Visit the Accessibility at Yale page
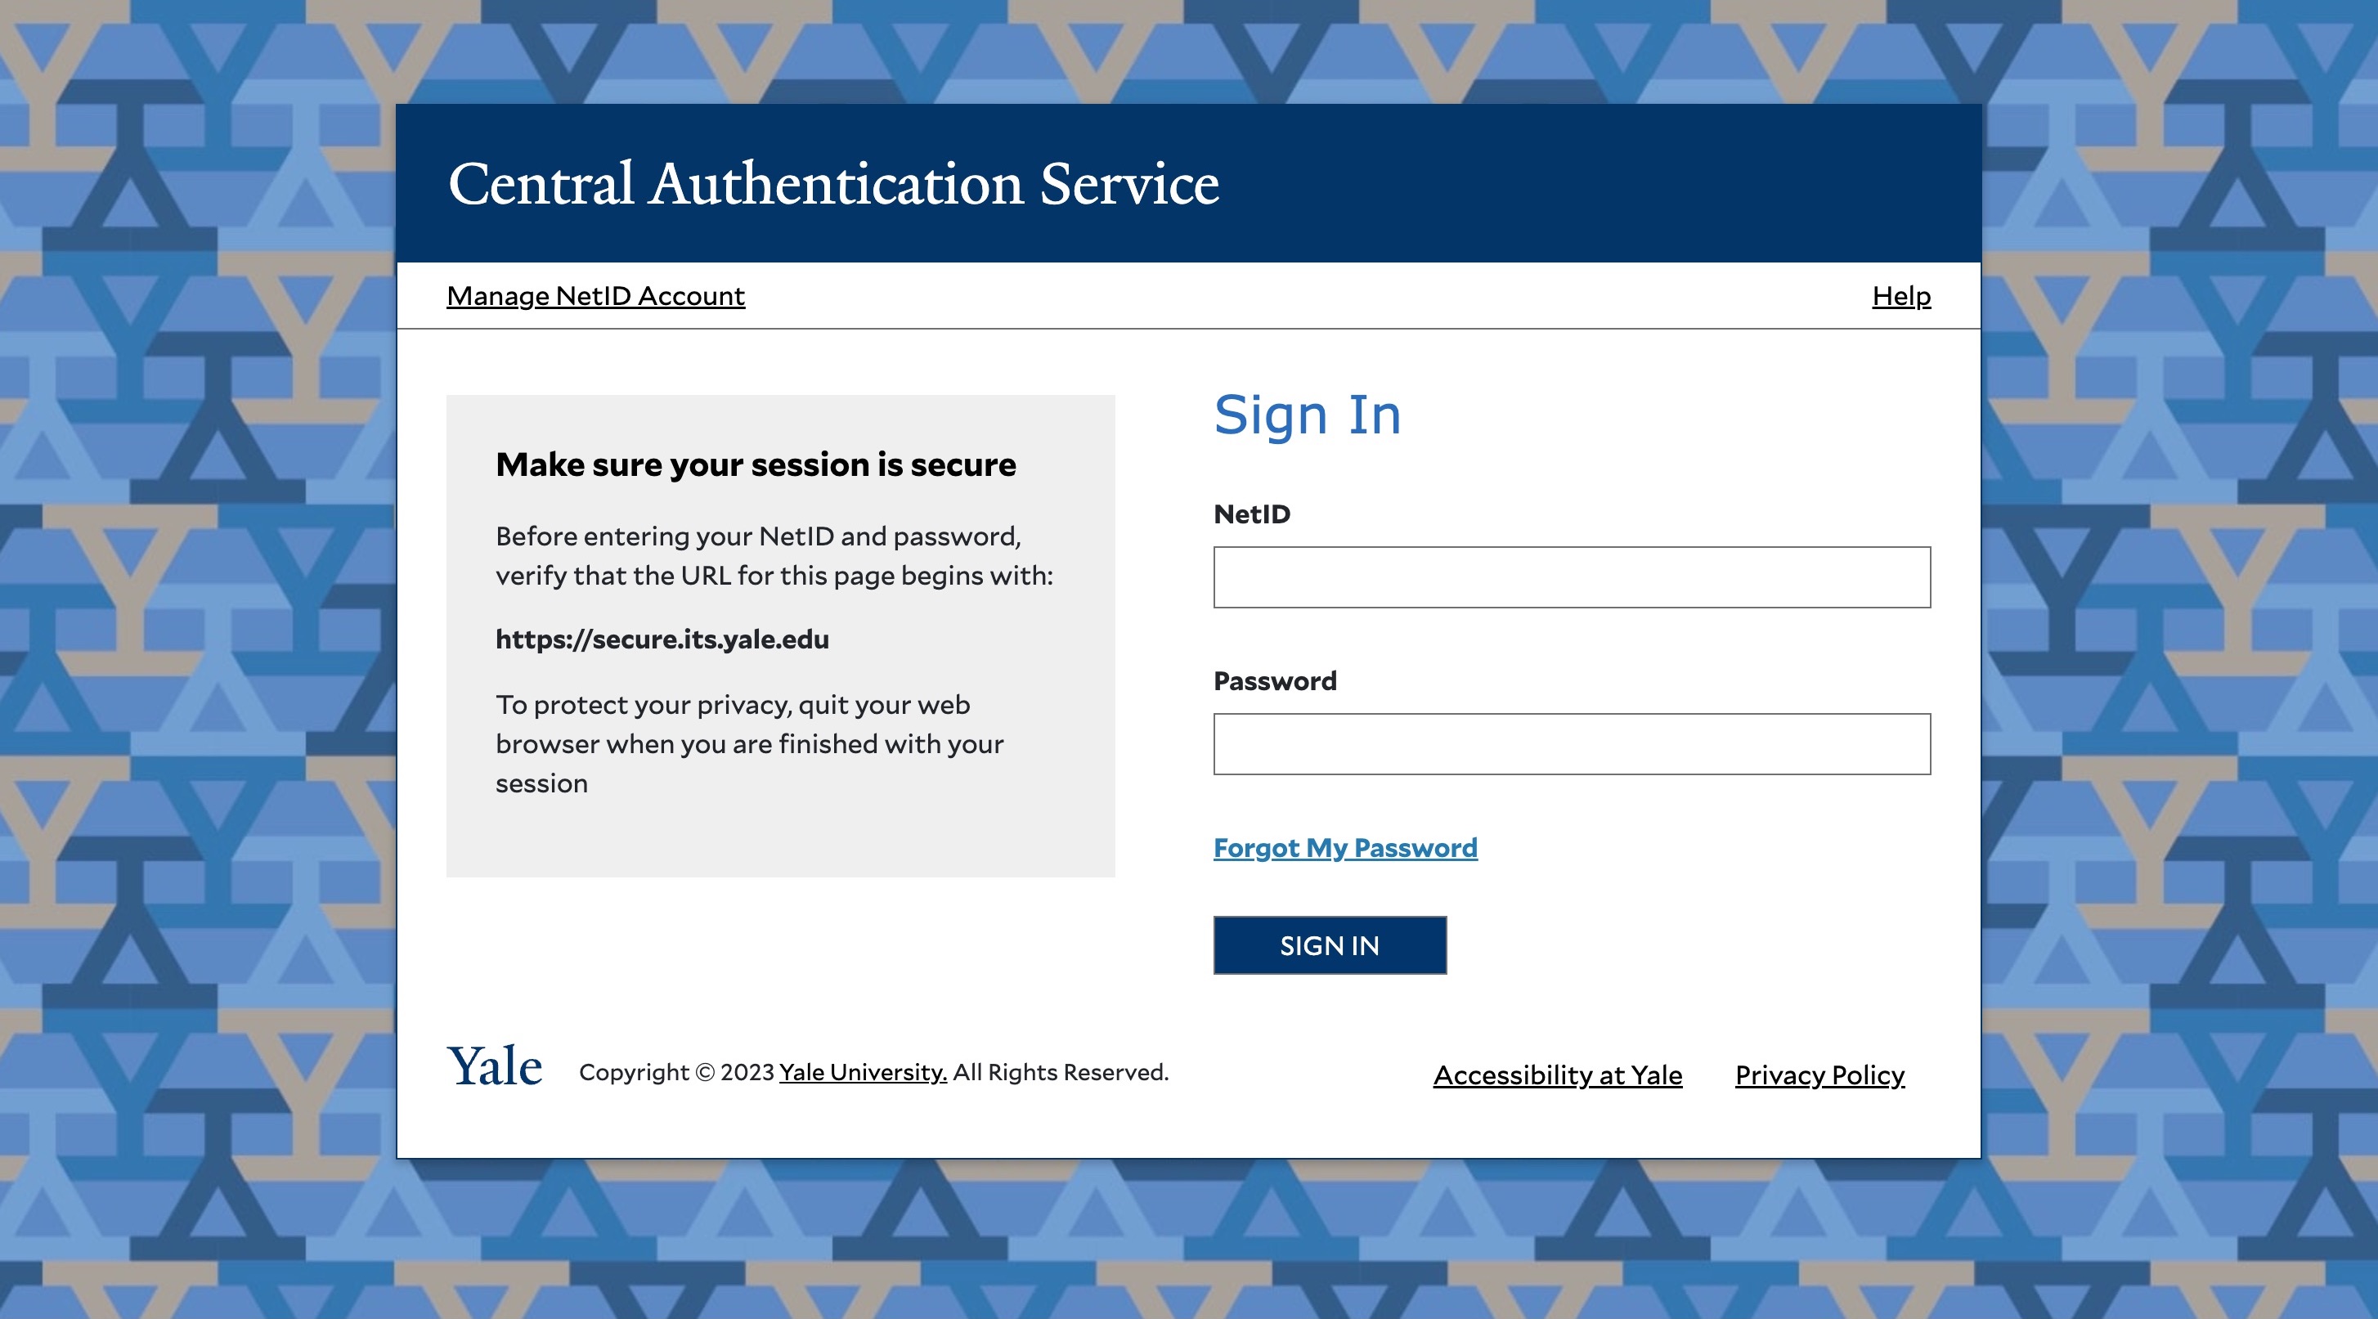This screenshot has width=2378, height=1319. (1556, 1074)
